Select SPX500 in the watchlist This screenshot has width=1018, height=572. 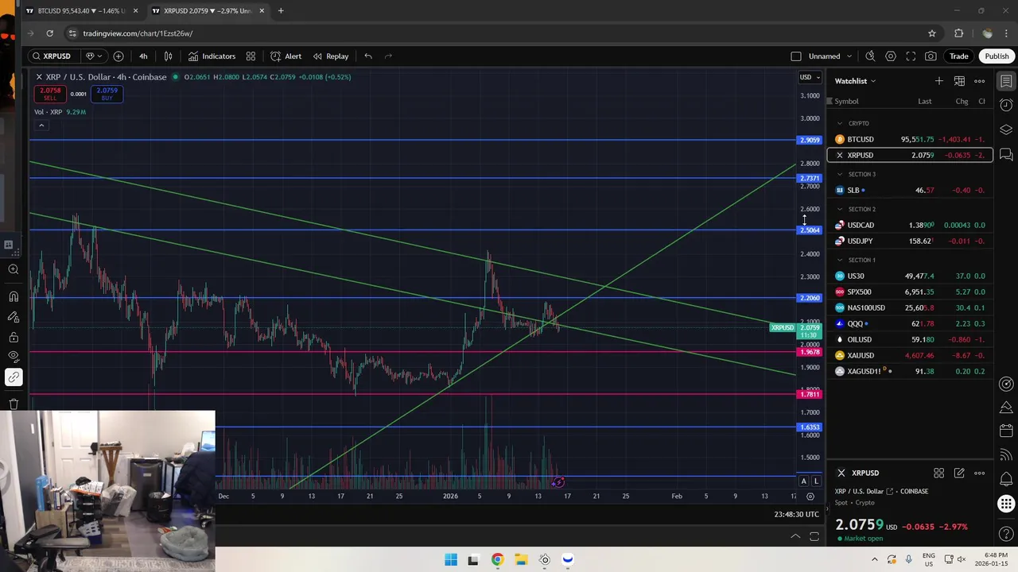point(910,292)
